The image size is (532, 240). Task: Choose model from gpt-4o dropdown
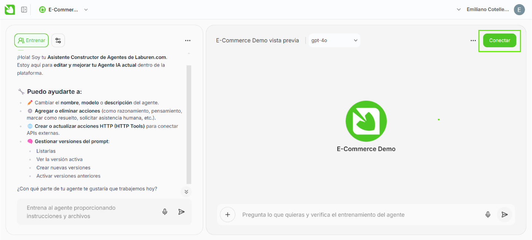point(334,41)
